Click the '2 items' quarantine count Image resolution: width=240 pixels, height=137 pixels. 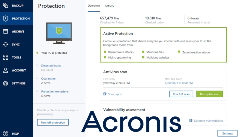46,83
